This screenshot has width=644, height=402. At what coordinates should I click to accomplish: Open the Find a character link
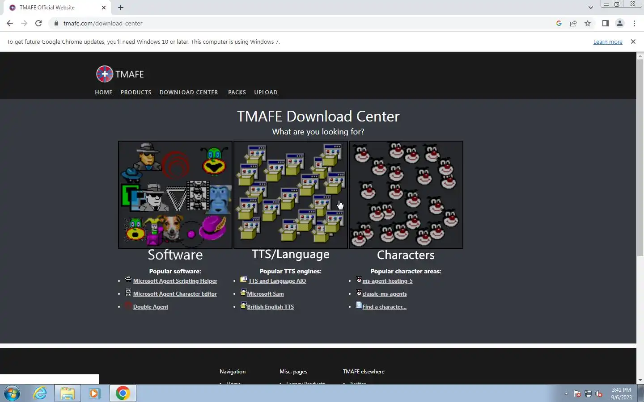(385, 307)
